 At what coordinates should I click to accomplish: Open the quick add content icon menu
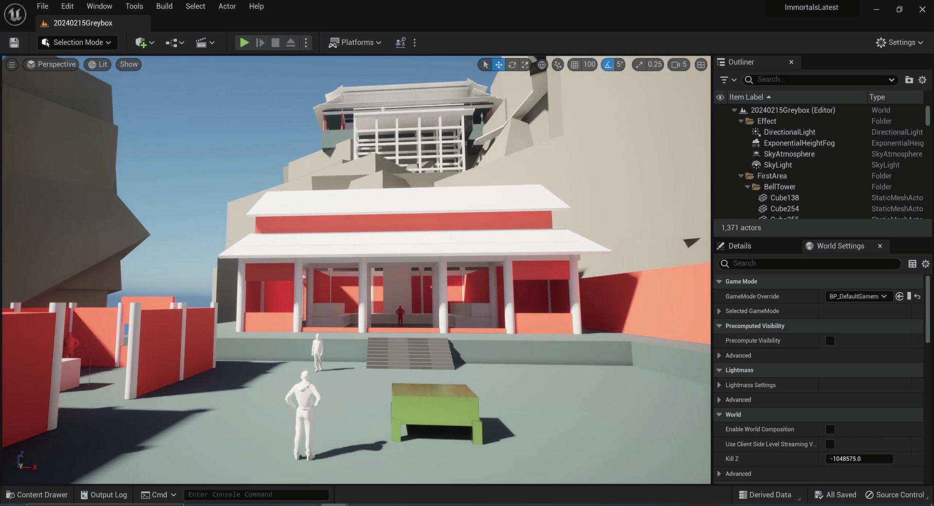[144, 43]
